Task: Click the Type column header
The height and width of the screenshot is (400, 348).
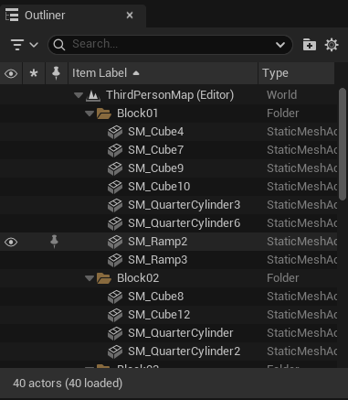Action: point(296,73)
